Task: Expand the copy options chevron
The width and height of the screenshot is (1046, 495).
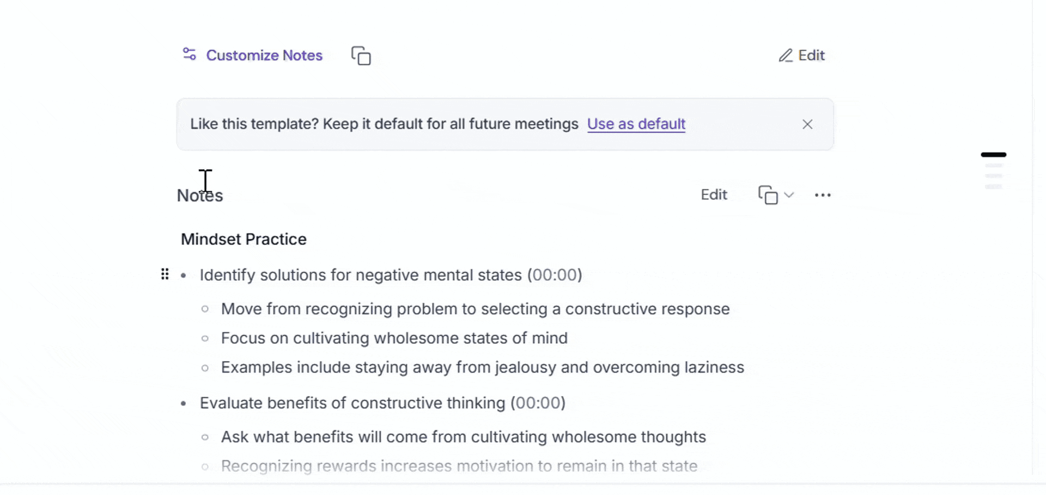Action: (789, 195)
